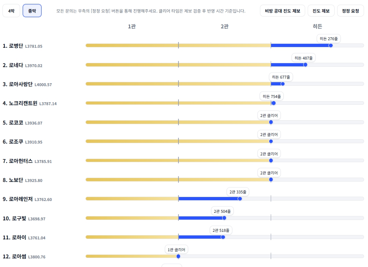Click the 히든 column header

coord(317,27)
